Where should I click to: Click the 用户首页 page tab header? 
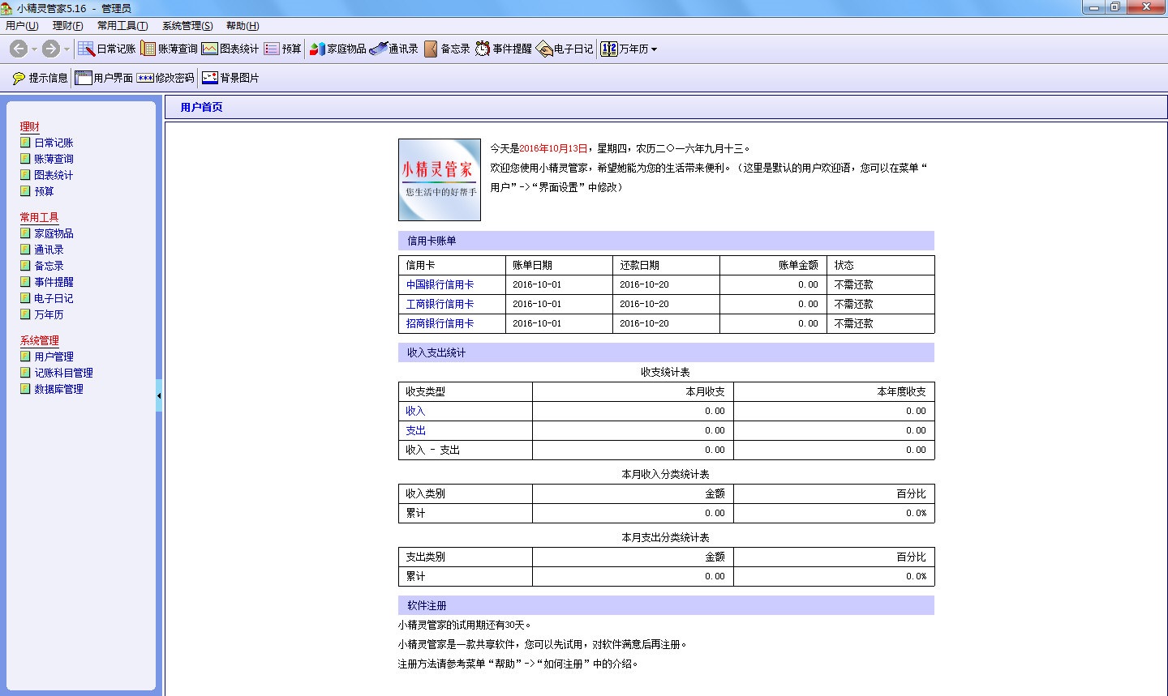coord(201,107)
